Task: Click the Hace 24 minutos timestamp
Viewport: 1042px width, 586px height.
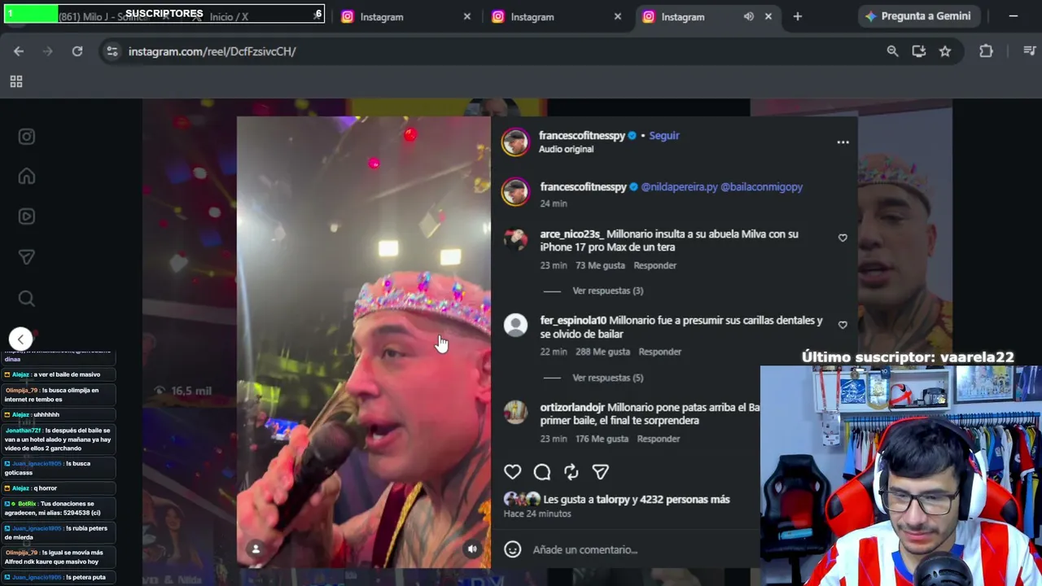Action: point(537,514)
